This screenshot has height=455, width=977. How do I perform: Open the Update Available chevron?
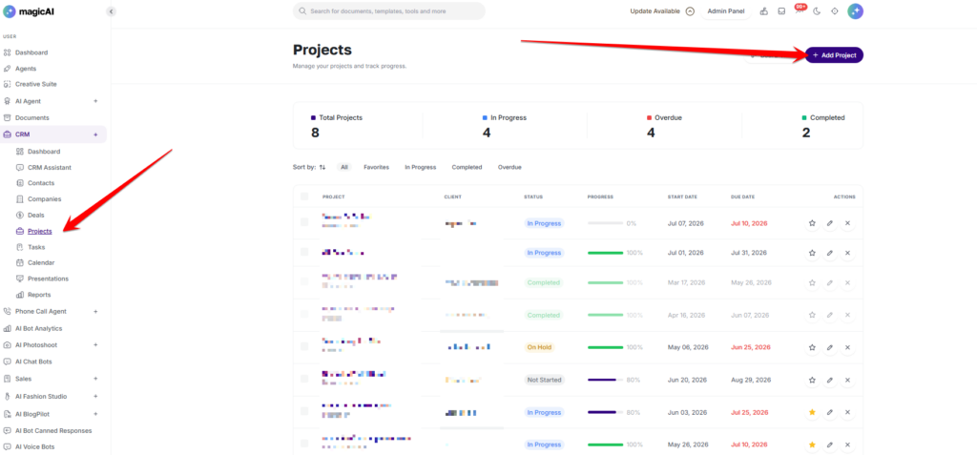click(x=690, y=11)
